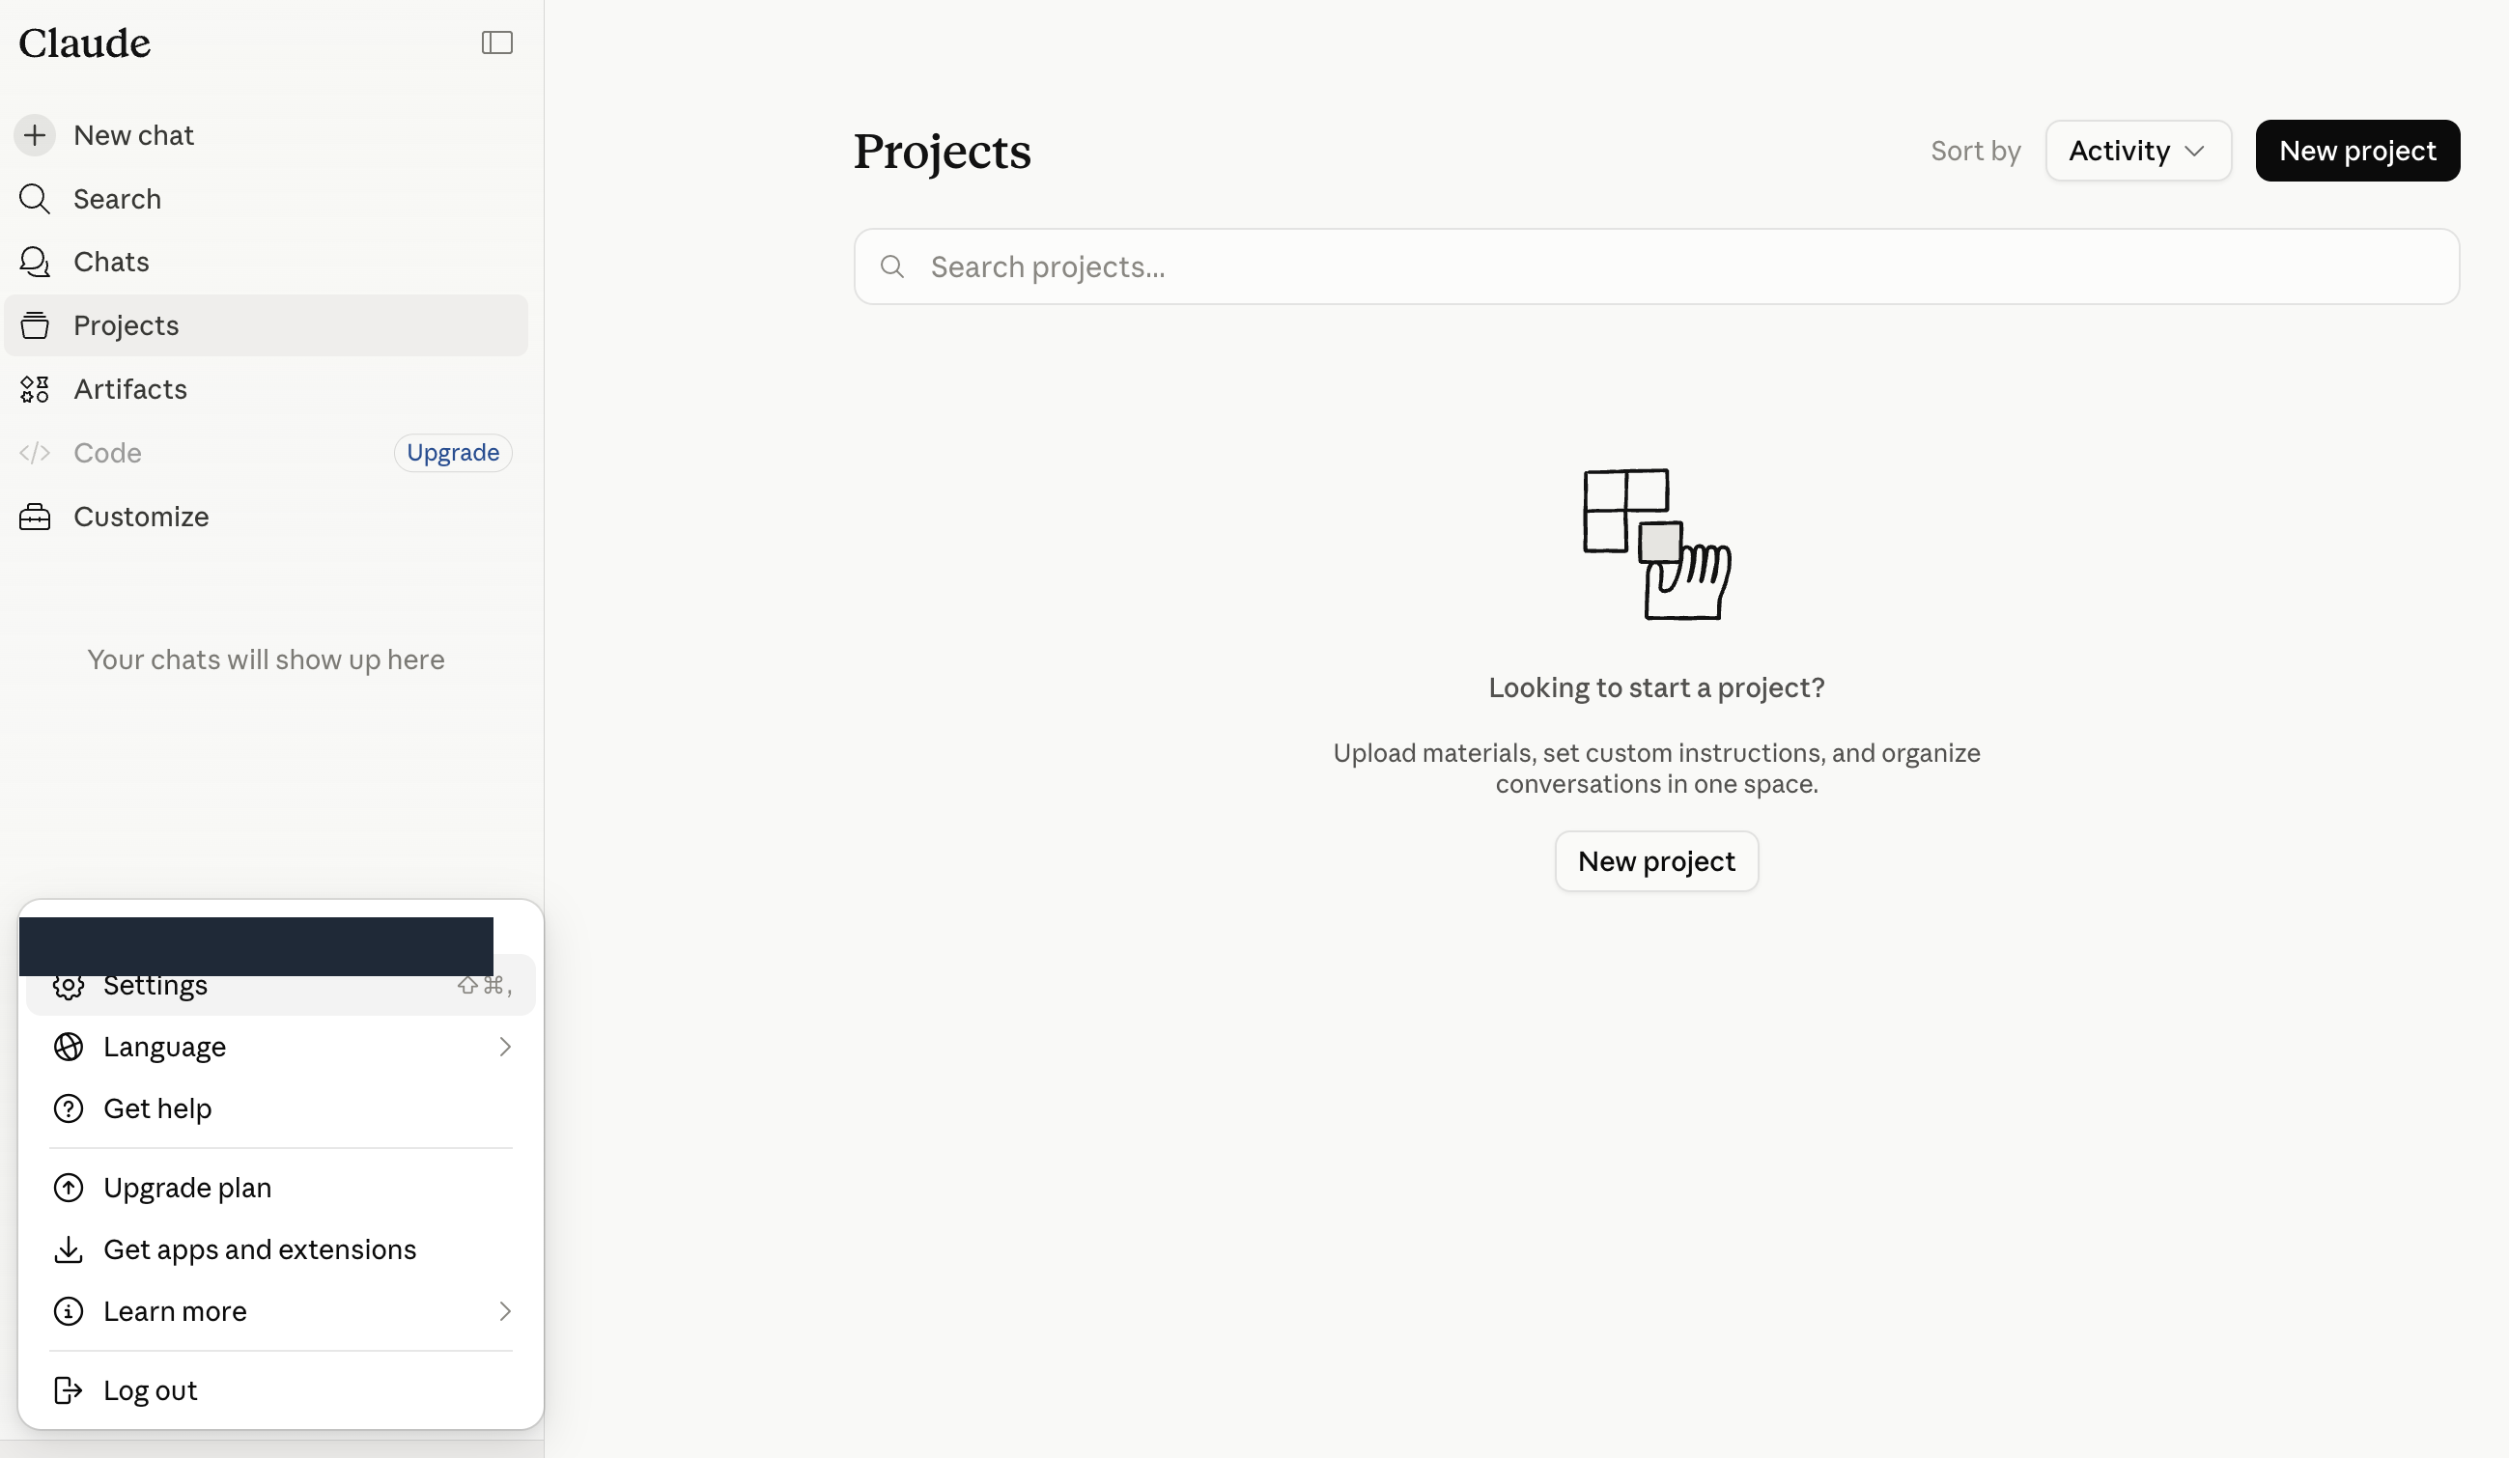Click the globe icon beside Language
The image size is (2509, 1458).
[68, 1047]
